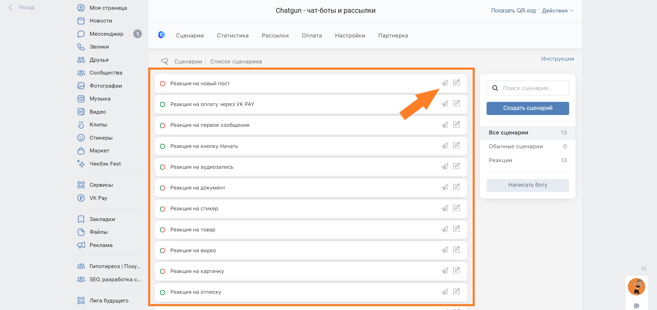Go to Оплата tab
The height and width of the screenshot is (310, 657).
(x=312, y=36)
